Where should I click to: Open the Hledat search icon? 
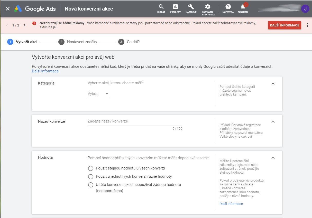161,8
